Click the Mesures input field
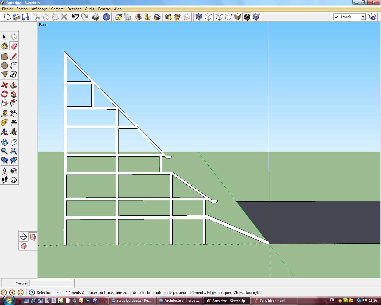381x305 pixels. point(51,283)
